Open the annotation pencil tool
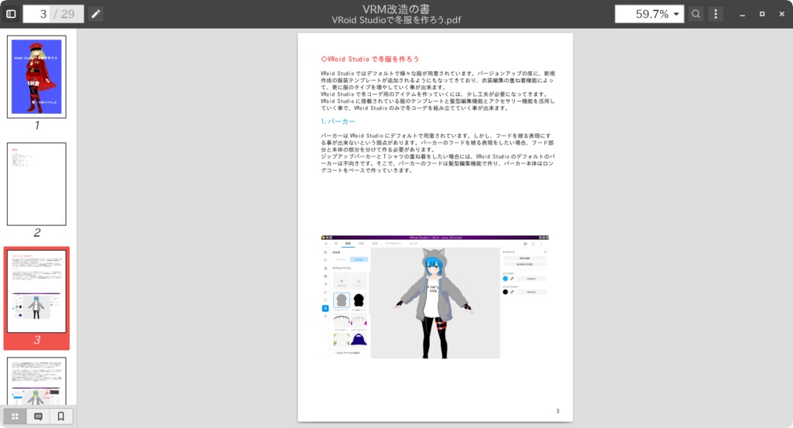 [x=95, y=14]
